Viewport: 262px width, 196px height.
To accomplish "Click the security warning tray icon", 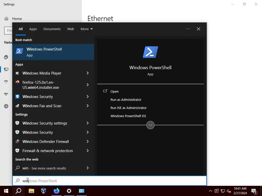I will [216, 191].
